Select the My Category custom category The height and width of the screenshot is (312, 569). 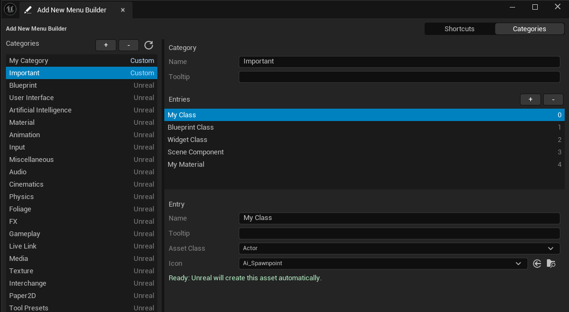click(x=82, y=60)
